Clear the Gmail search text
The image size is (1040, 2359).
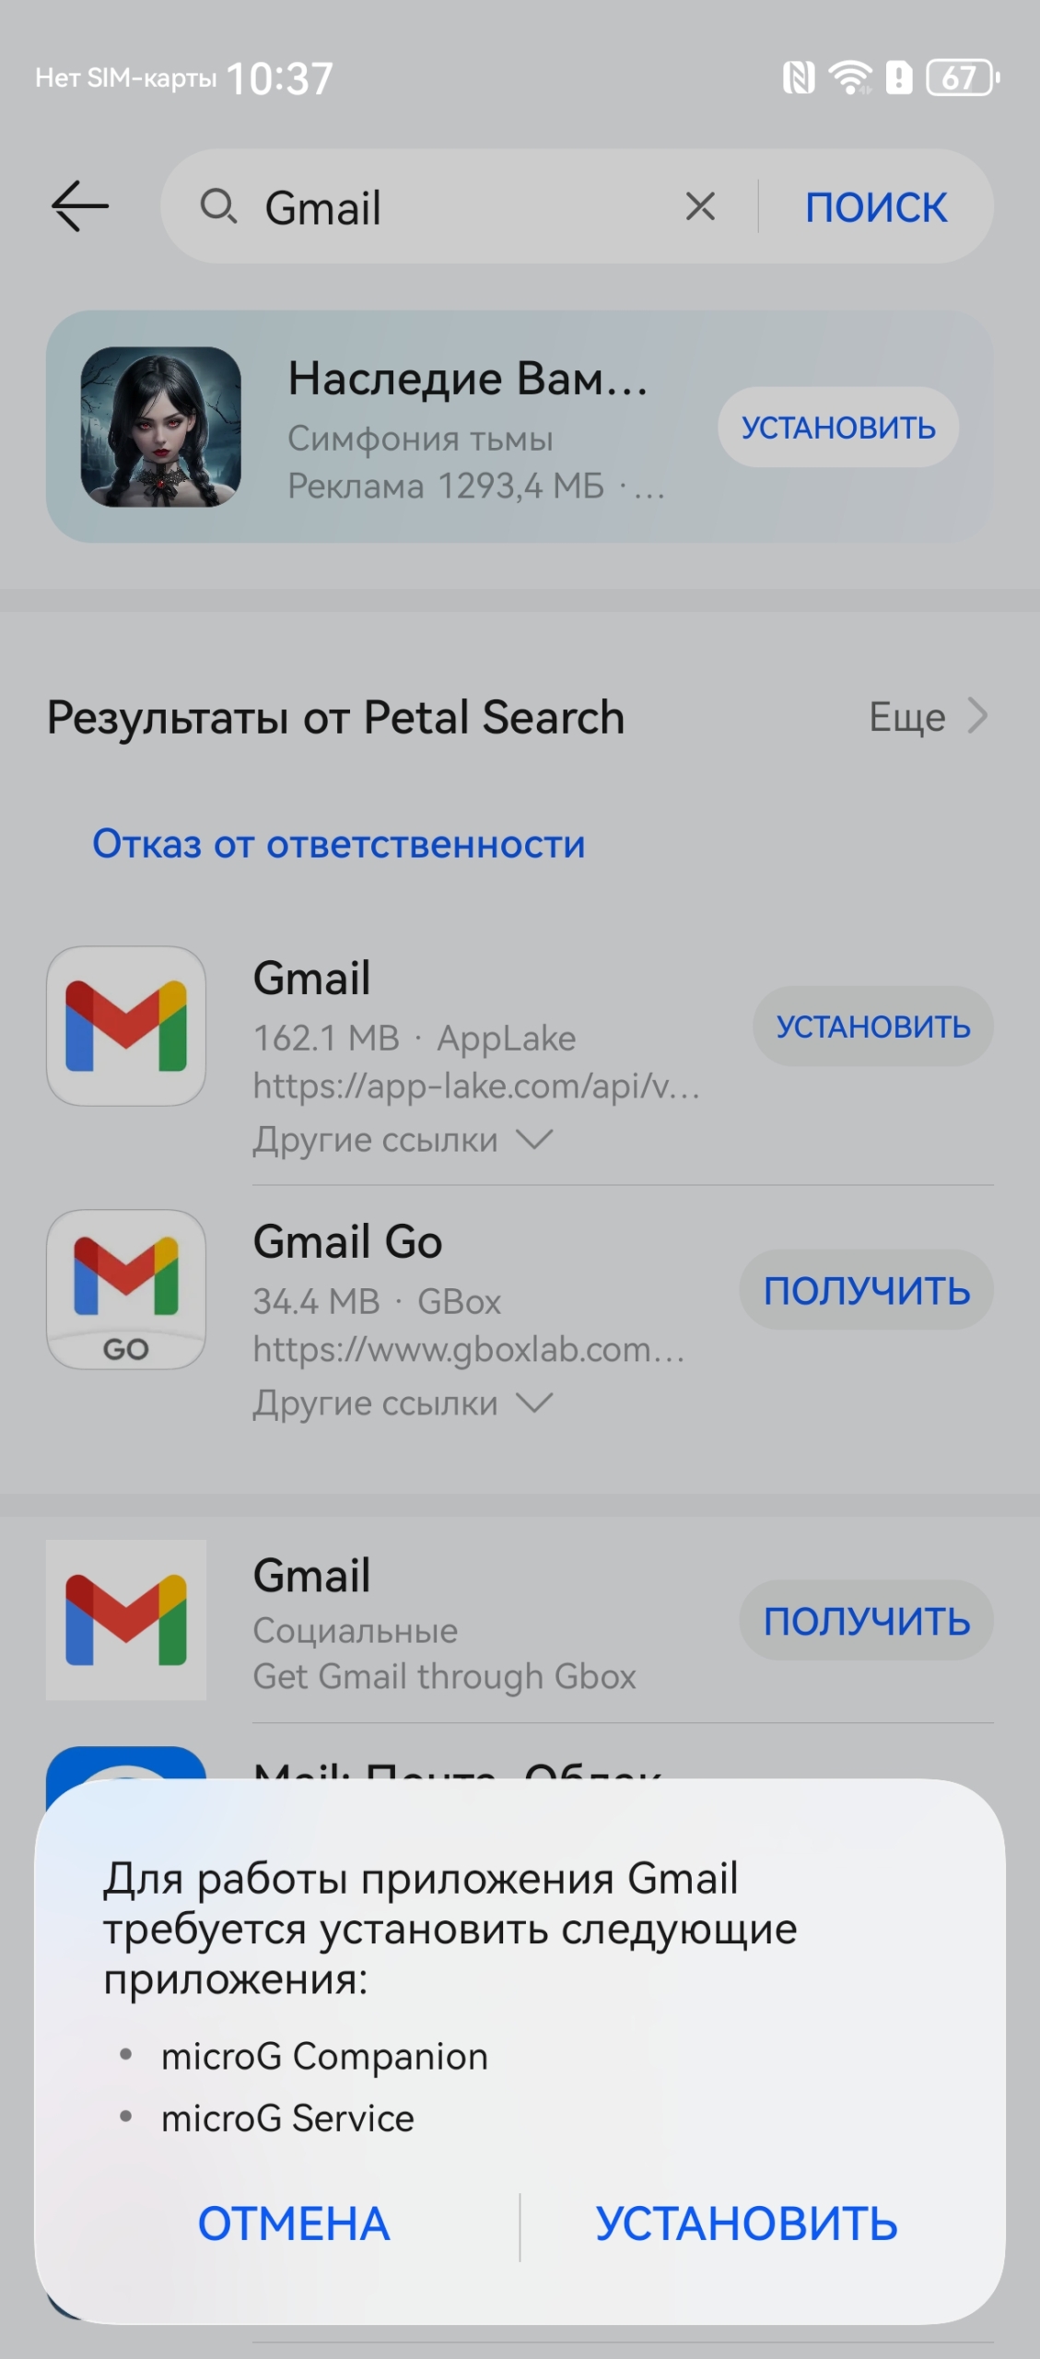tap(700, 206)
